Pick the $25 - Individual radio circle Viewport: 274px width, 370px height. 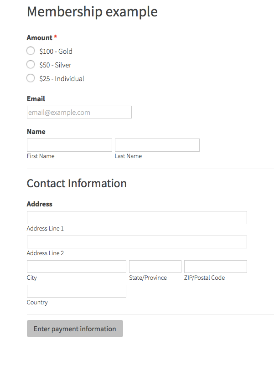coord(31,78)
